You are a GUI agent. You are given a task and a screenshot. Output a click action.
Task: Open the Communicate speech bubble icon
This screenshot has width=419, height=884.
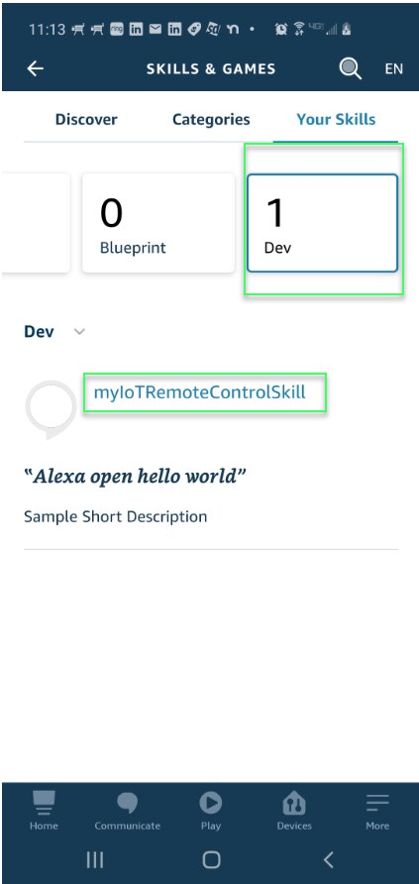pos(127,803)
